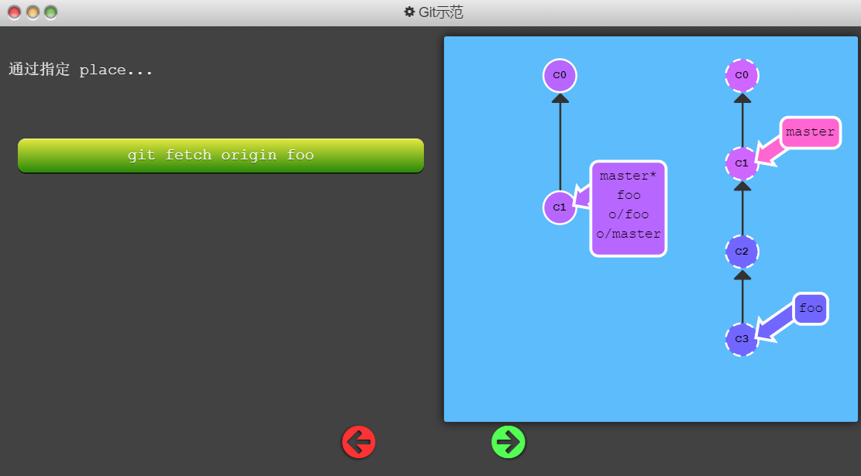861x476 pixels.
Task: Click o/master in the local branch label box
Action: pyautogui.click(x=628, y=234)
